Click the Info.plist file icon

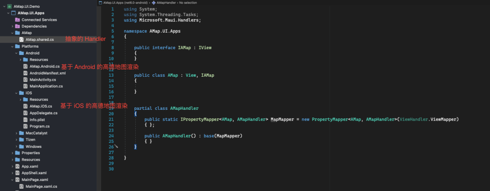[x=25, y=120]
